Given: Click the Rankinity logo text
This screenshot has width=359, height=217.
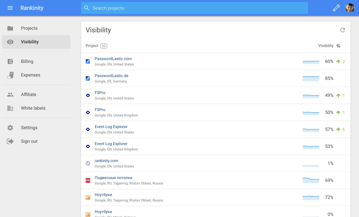Looking at the screenshot, I should coord(32,8).
